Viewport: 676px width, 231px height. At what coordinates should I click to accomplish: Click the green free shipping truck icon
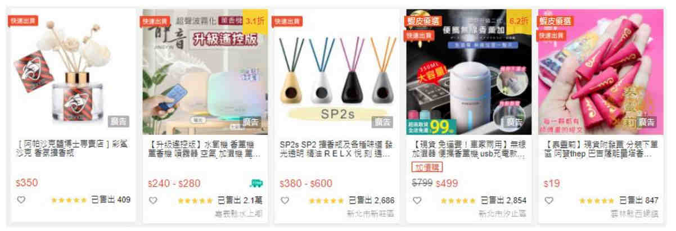[256, 183]
